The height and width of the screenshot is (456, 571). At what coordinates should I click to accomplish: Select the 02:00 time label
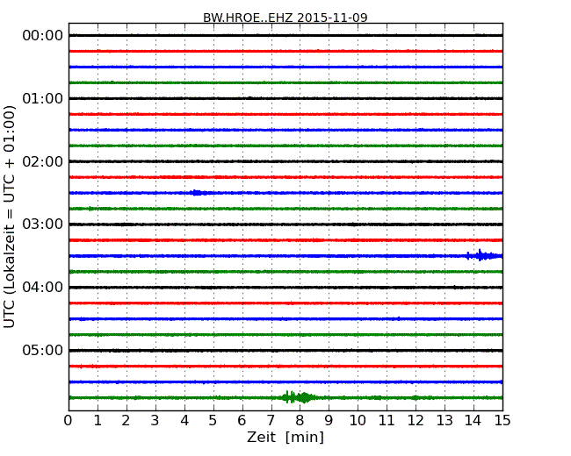click(x=43, y=161)
